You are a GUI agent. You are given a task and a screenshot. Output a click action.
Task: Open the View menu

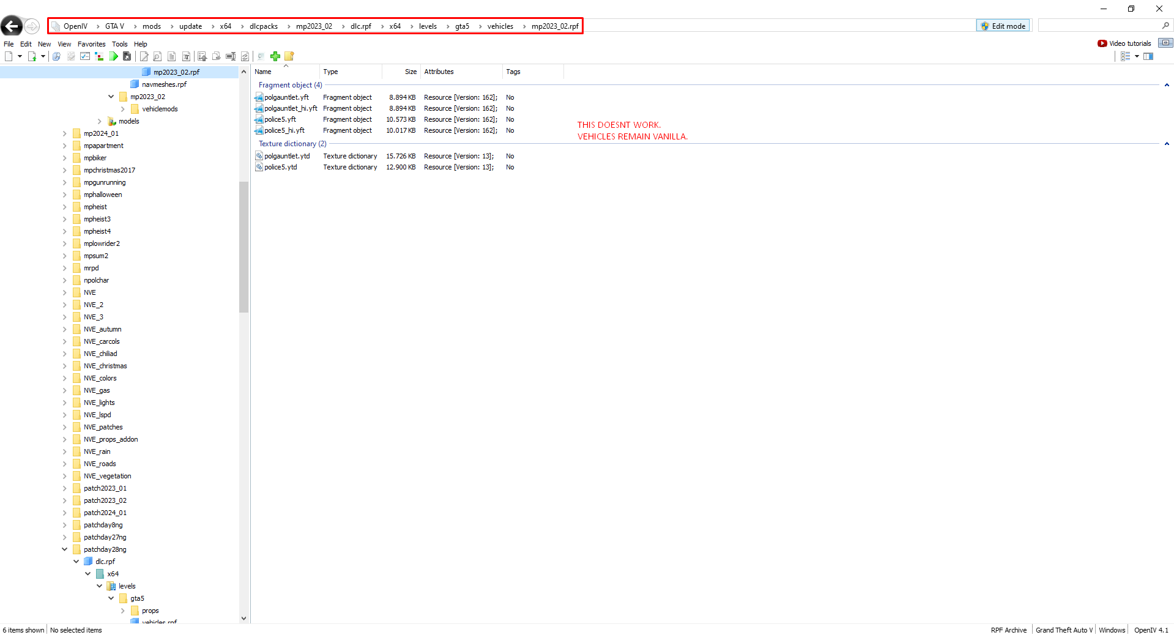click(64, 44)
